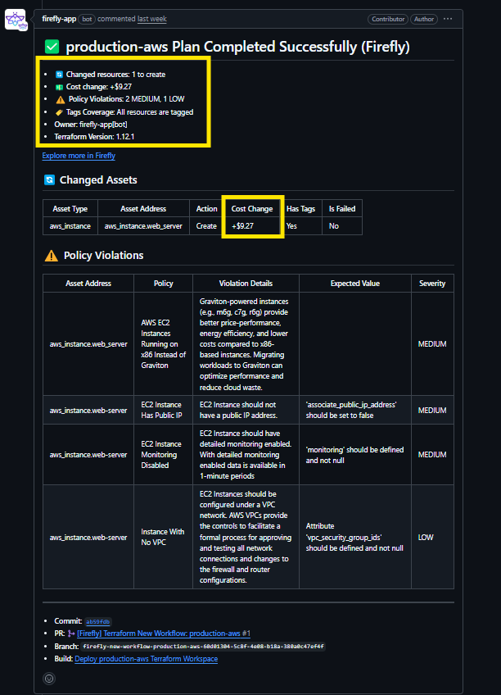Click the add reaction smiley icon

pyautogui.click(x=49, y=678)
